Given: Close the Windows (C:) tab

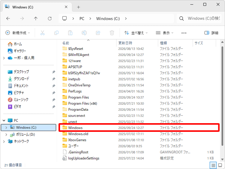Looking at the screenshot, I should tap(66, 7).
